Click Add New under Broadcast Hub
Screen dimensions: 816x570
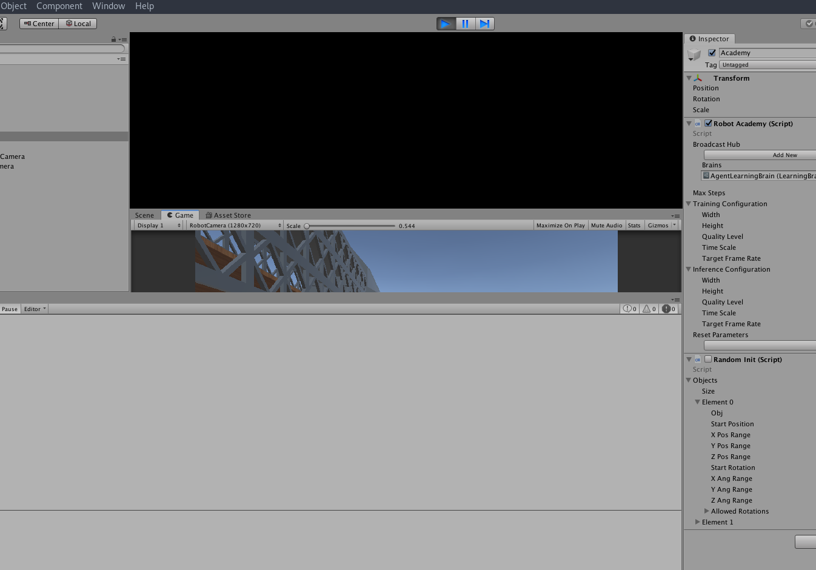pyautogui.click(x=784, y=155)
